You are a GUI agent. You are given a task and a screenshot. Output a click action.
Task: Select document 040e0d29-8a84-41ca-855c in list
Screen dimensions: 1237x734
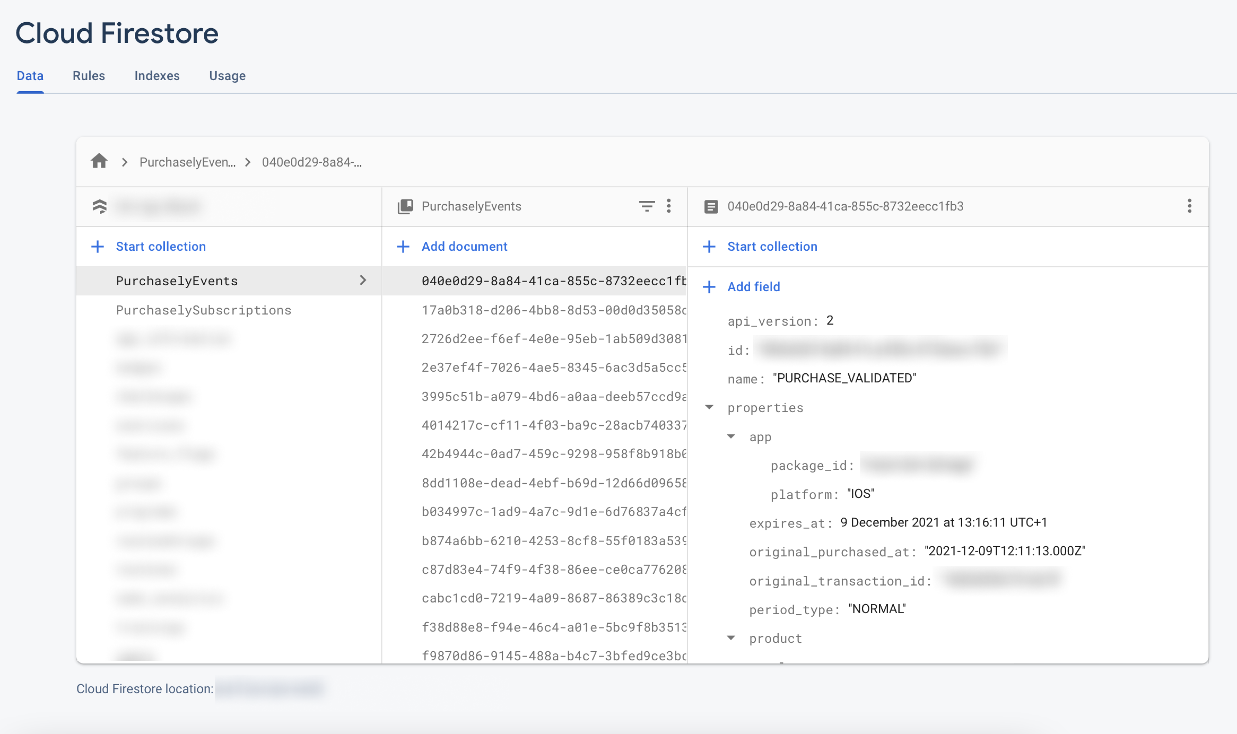click(534, 281)
